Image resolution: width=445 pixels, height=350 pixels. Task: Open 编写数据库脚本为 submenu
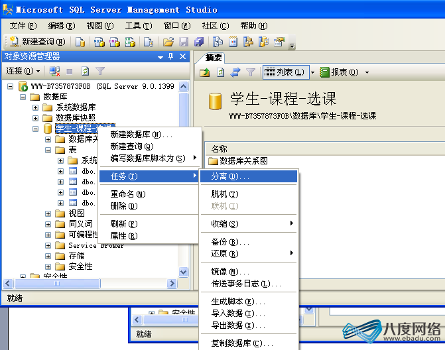tap(149, 158)
